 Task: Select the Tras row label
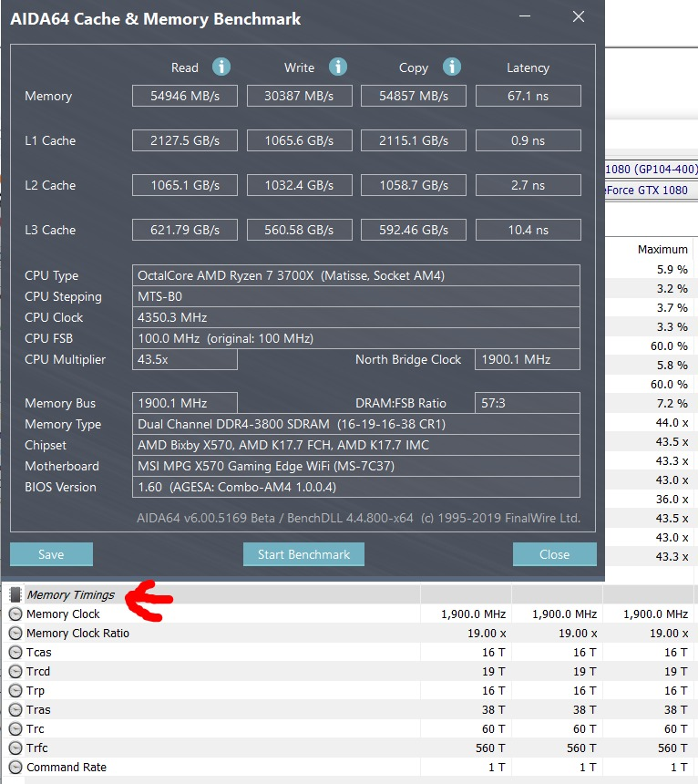pos(38,709)
